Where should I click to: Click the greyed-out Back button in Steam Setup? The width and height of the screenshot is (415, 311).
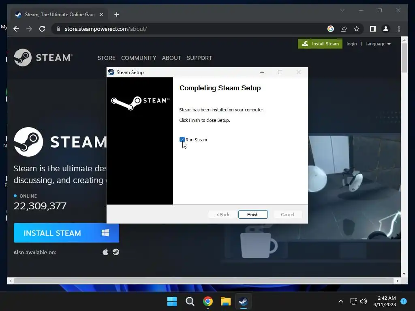[222, 215]
